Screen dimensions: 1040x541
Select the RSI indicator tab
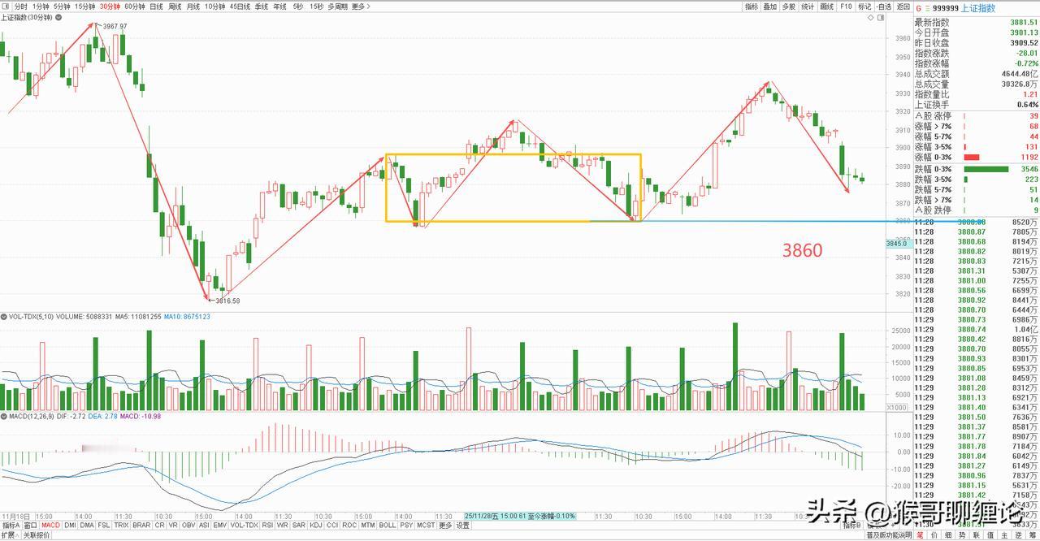point(266,525)
